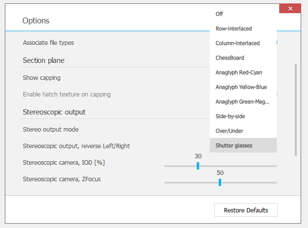Click Enable hatch texture on capping label

point(66,95)
